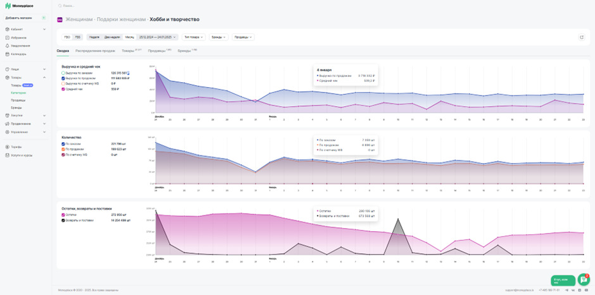The width and height of the screenshot is (595, 295).
Task: Click the Подарки женщинам breadcrumb link
Action: point(122,20)
